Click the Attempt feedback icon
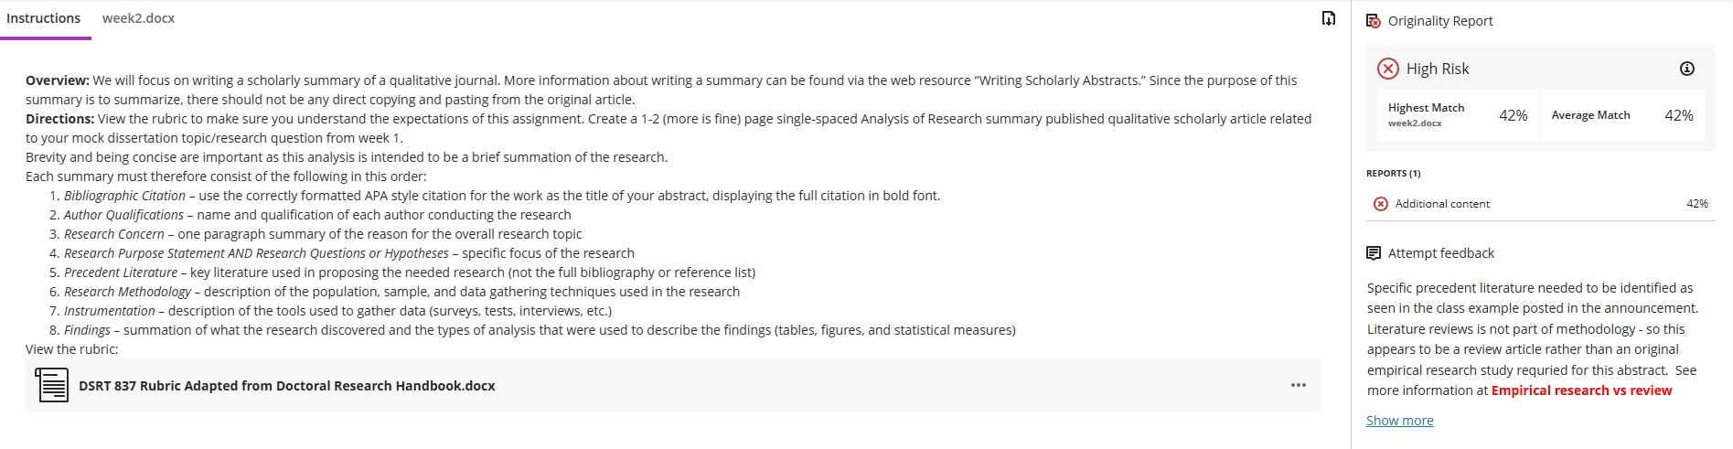This screenshot has height=449, width=1733. [x=1374, y=253]
